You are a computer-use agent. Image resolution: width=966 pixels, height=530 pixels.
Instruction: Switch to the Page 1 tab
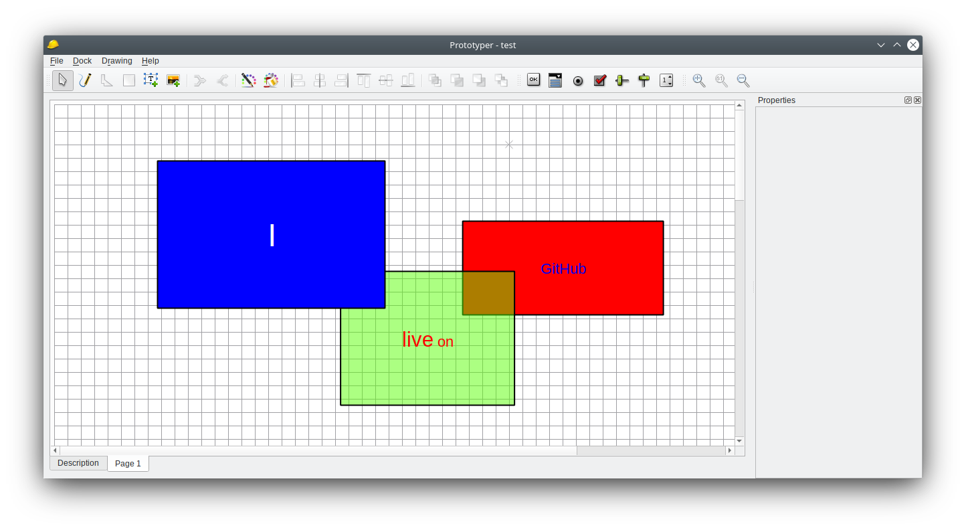(128, 464)
